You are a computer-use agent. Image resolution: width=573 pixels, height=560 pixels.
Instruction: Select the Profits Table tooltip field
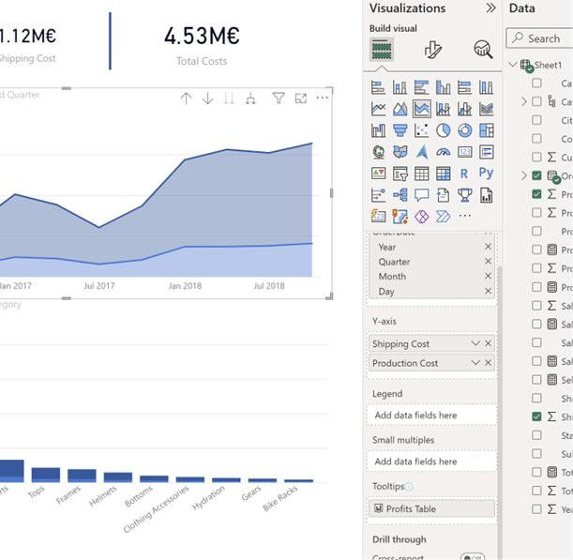431,508
